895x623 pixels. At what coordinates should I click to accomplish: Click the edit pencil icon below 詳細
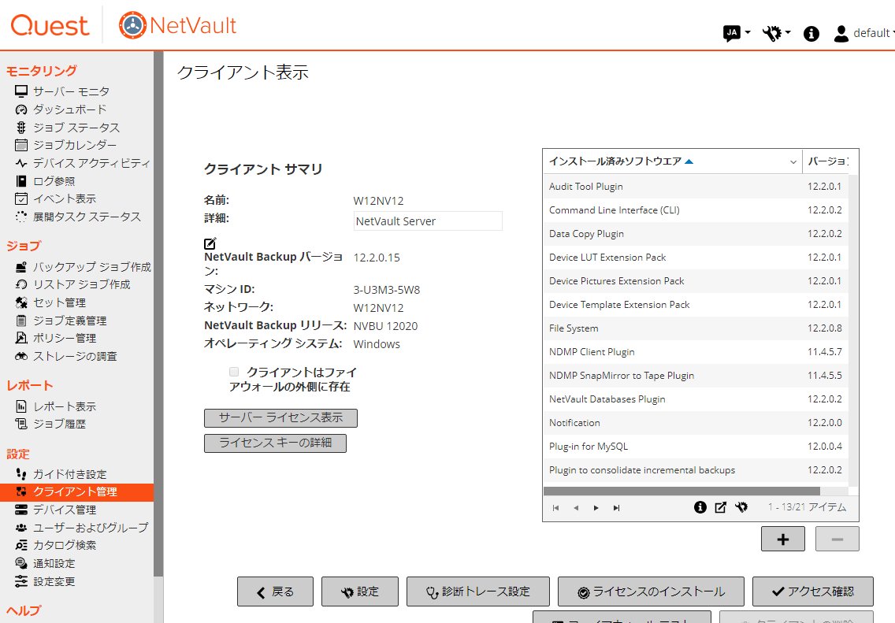point(210,243)
